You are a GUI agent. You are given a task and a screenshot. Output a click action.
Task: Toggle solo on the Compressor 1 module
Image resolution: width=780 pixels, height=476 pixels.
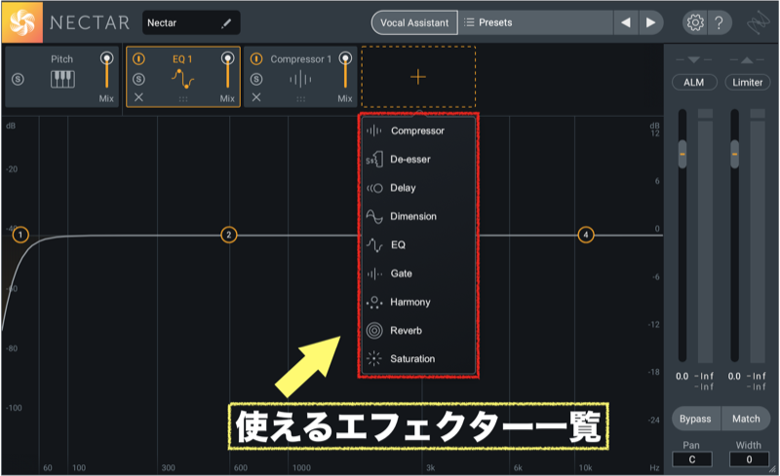(256, 79)
